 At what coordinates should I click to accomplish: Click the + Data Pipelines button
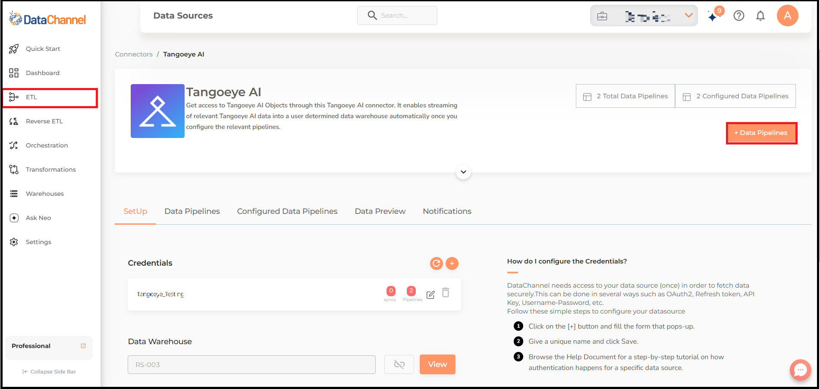tap(761, 133)
